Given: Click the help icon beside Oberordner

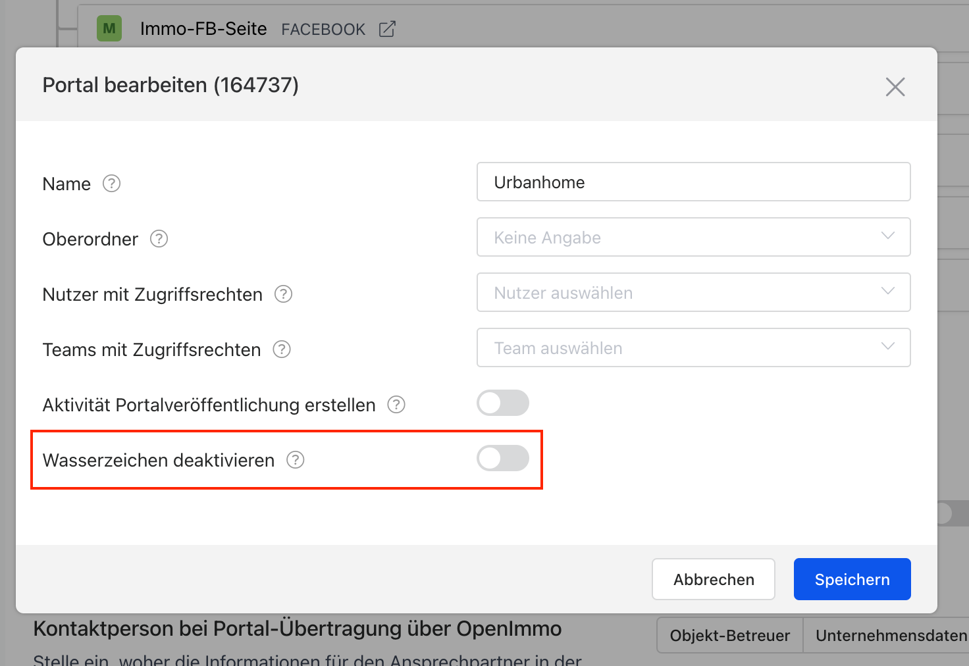Looking at the screenshot, I should (x=159, y=239).
